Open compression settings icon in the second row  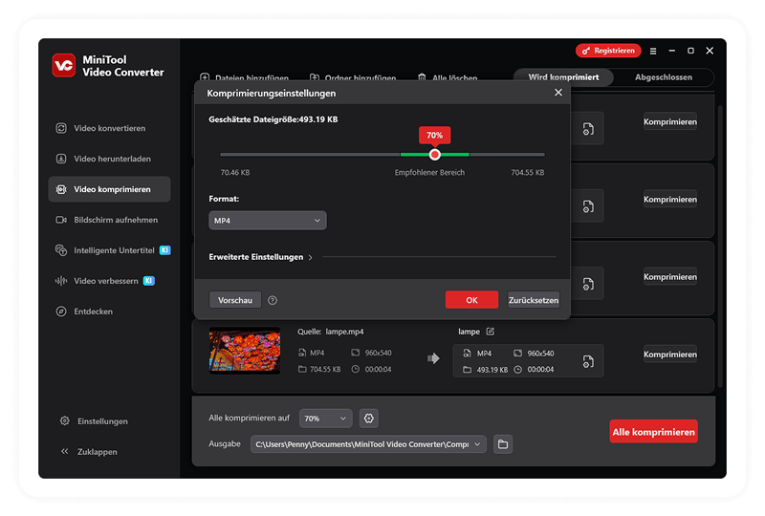point(588,206)
